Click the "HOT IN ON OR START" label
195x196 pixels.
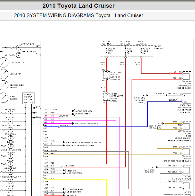[125, 43]
